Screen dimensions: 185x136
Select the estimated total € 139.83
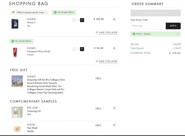coord(175,53)
